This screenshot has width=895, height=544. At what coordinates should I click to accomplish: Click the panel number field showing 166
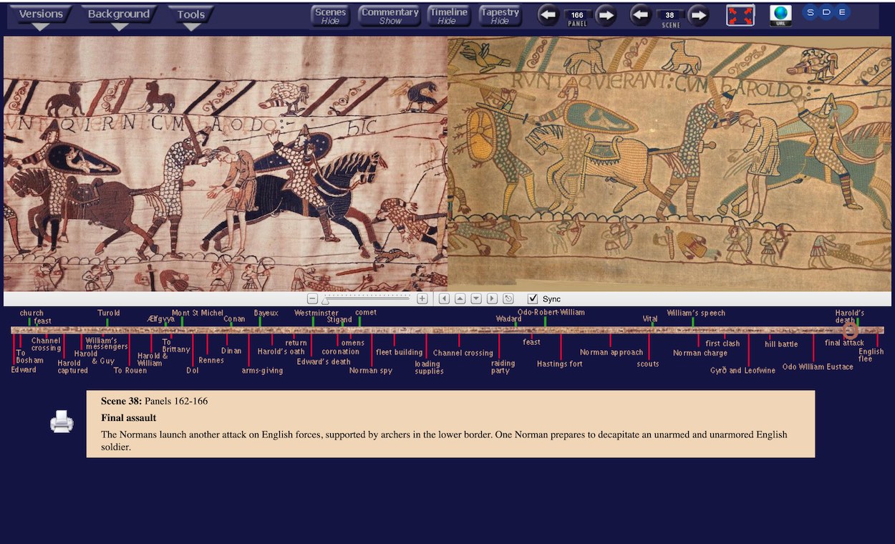point(577,15)
